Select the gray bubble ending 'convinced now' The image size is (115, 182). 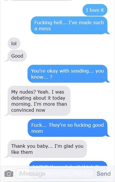point(38,101)
